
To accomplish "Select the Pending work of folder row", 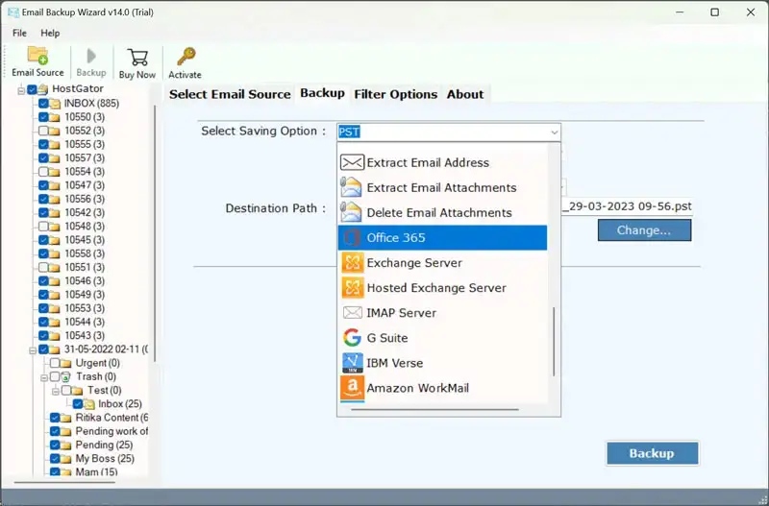I will [x=99, y=431].
